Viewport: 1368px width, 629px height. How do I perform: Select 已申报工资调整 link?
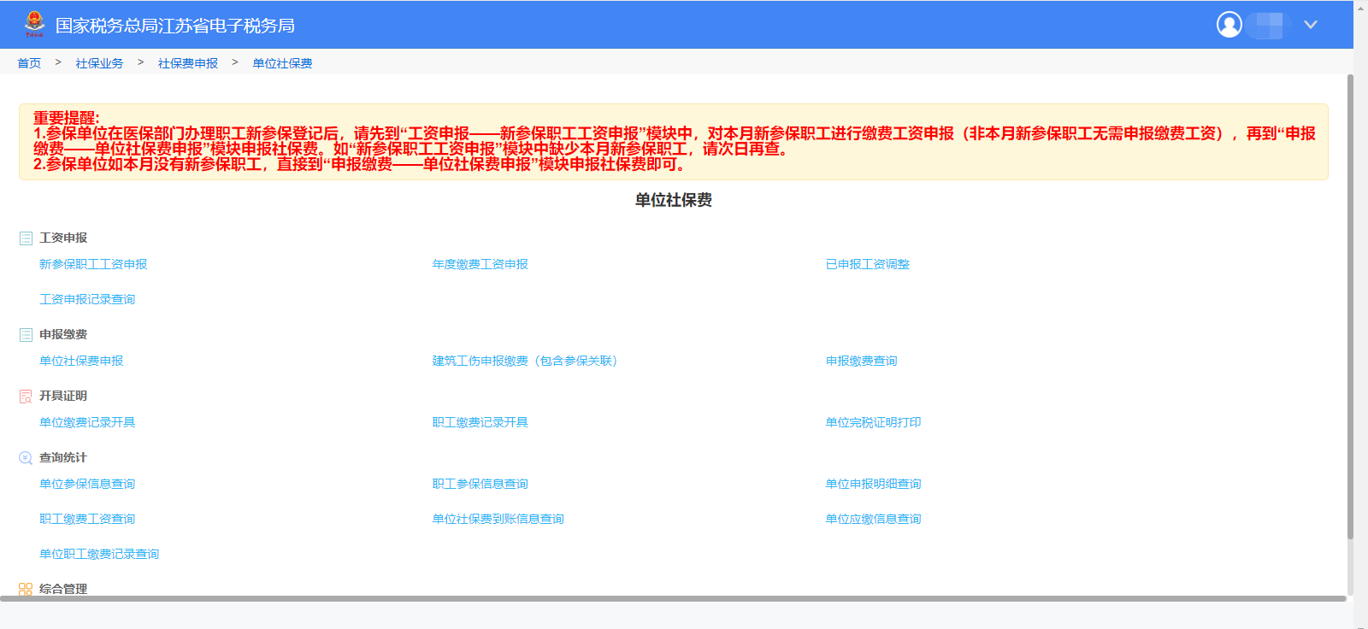click(x=867, y=265)
